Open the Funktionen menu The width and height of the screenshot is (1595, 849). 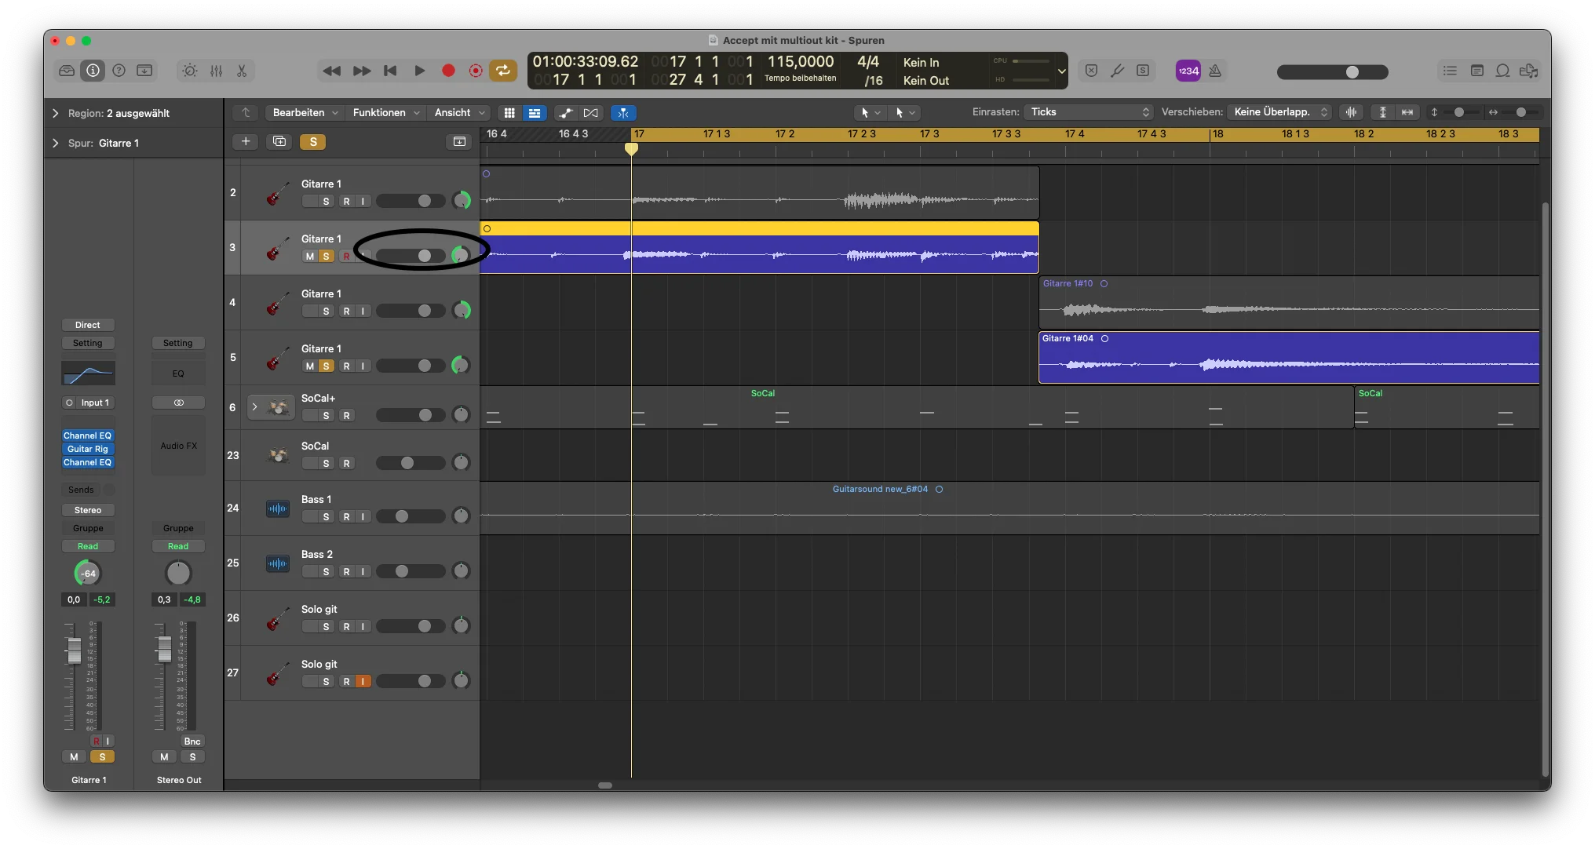(386, 113)
